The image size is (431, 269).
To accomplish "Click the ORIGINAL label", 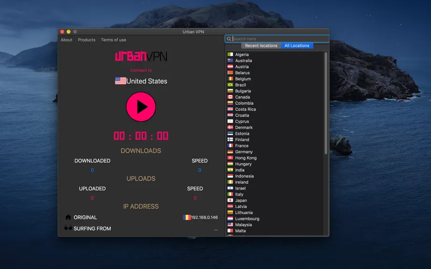I will pos(85,218).
